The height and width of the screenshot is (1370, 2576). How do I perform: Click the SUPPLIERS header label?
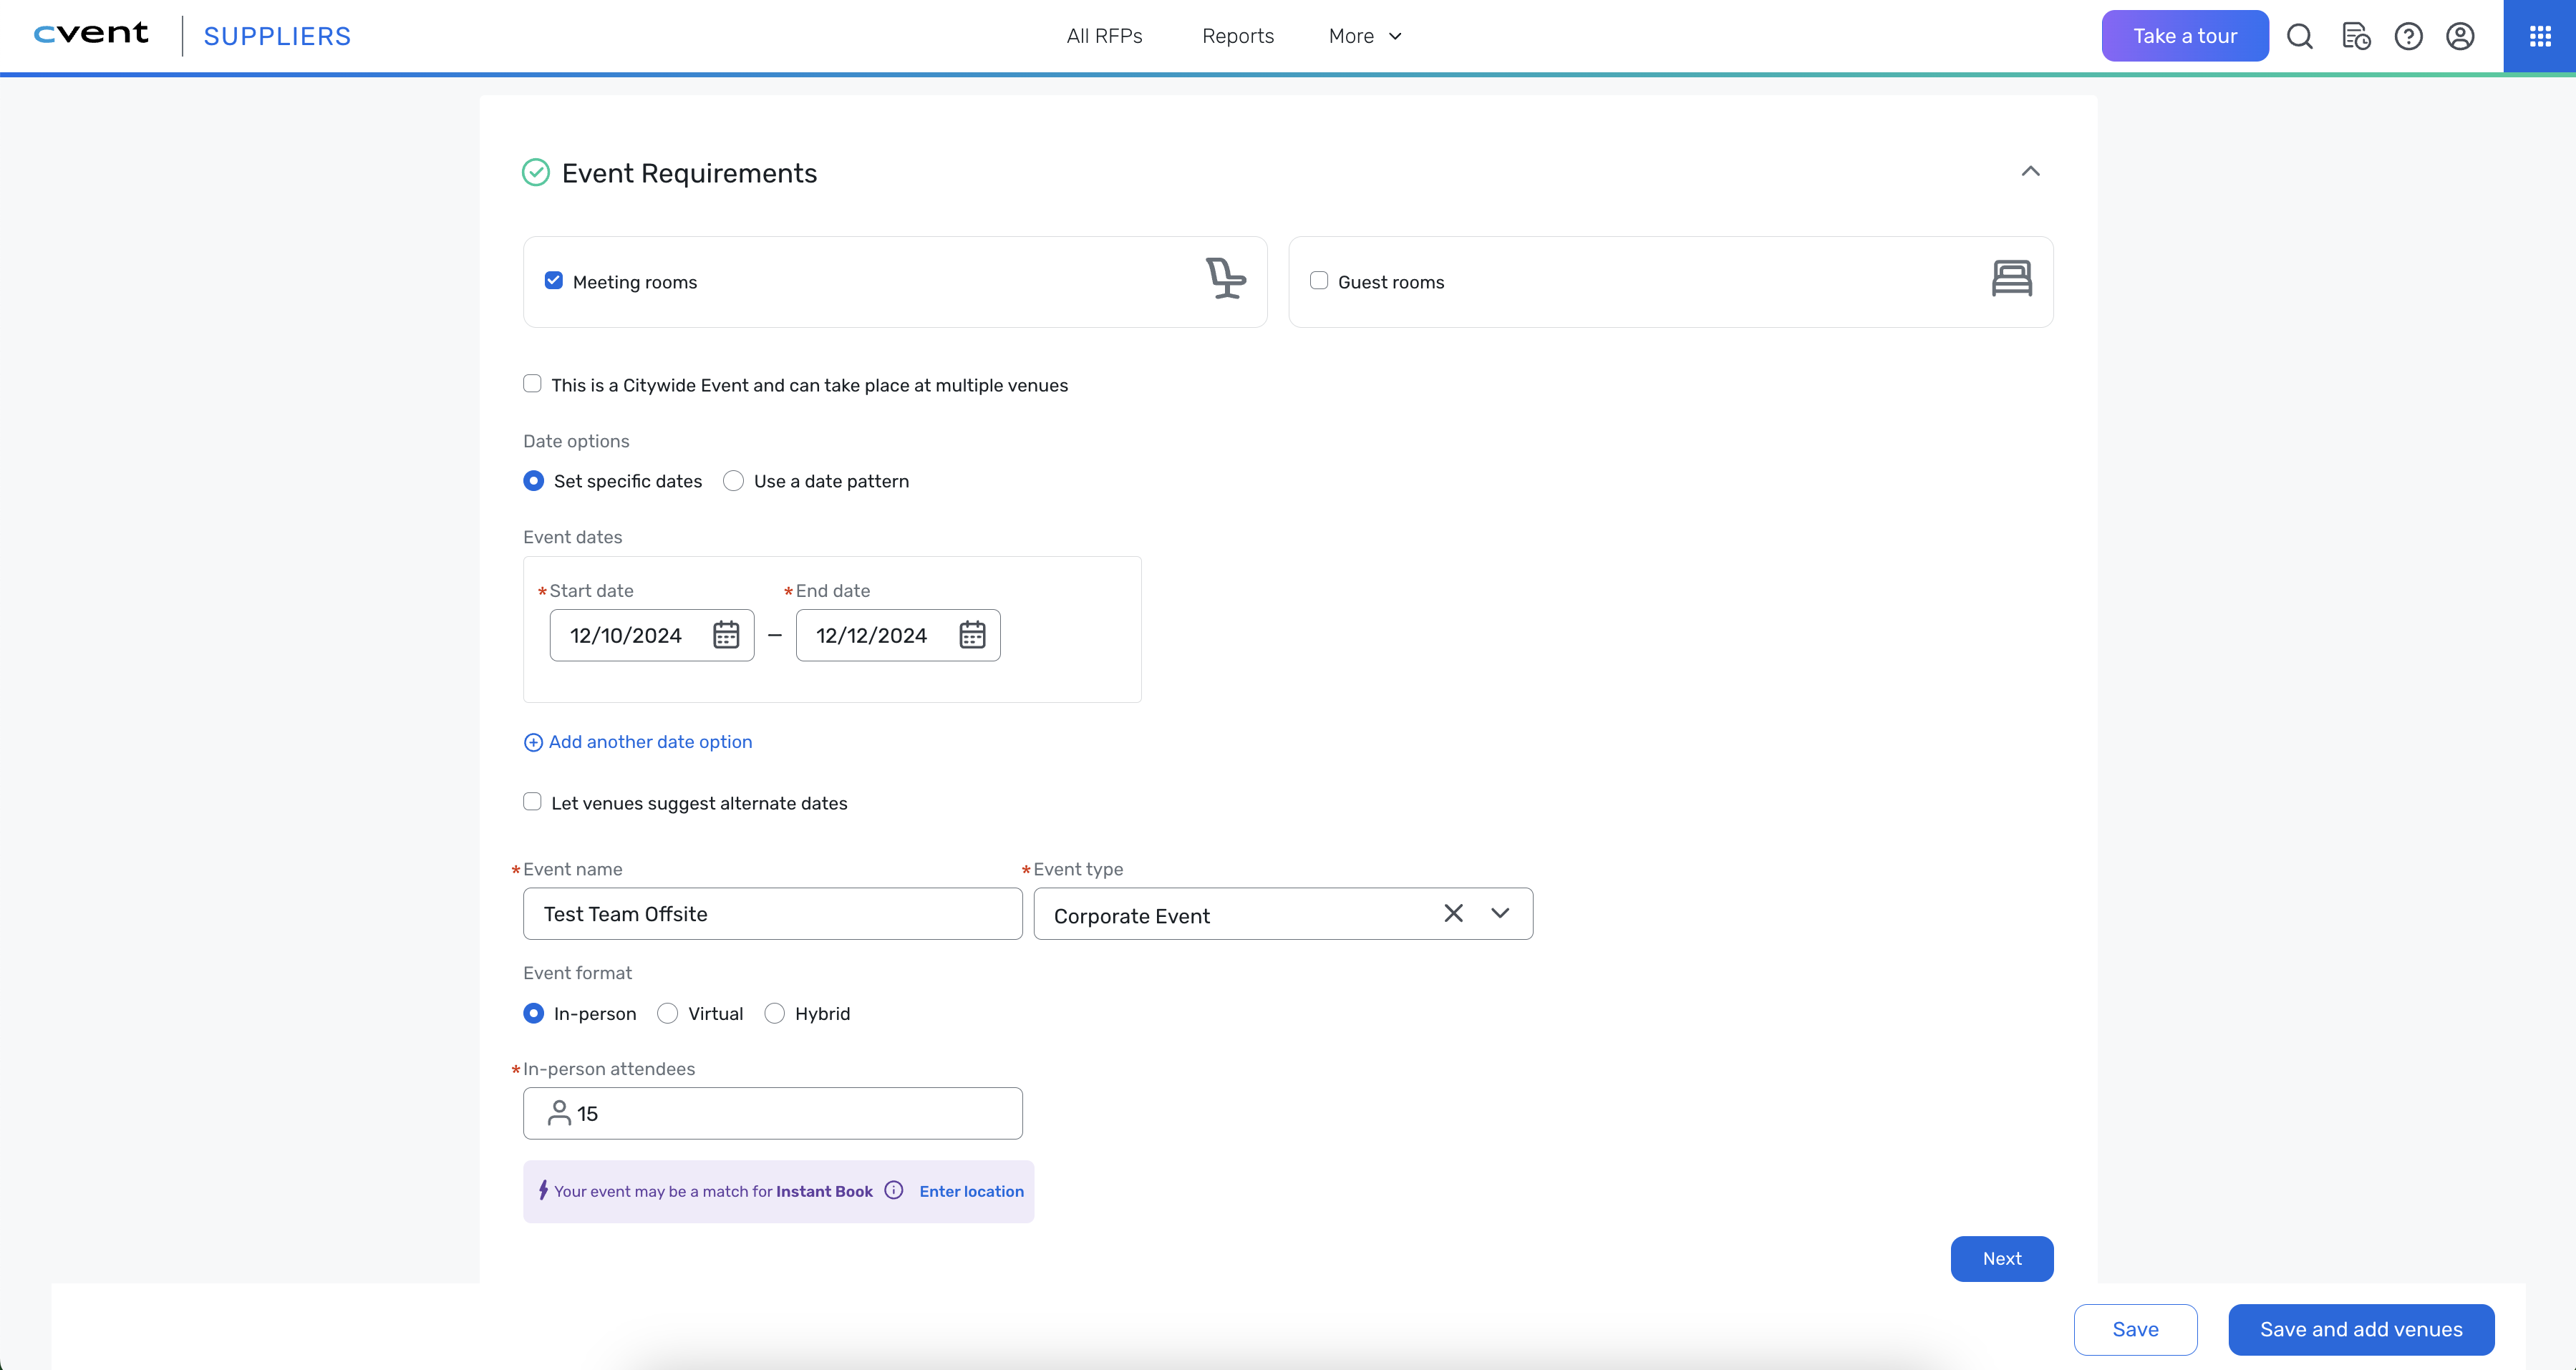point(277,36)
